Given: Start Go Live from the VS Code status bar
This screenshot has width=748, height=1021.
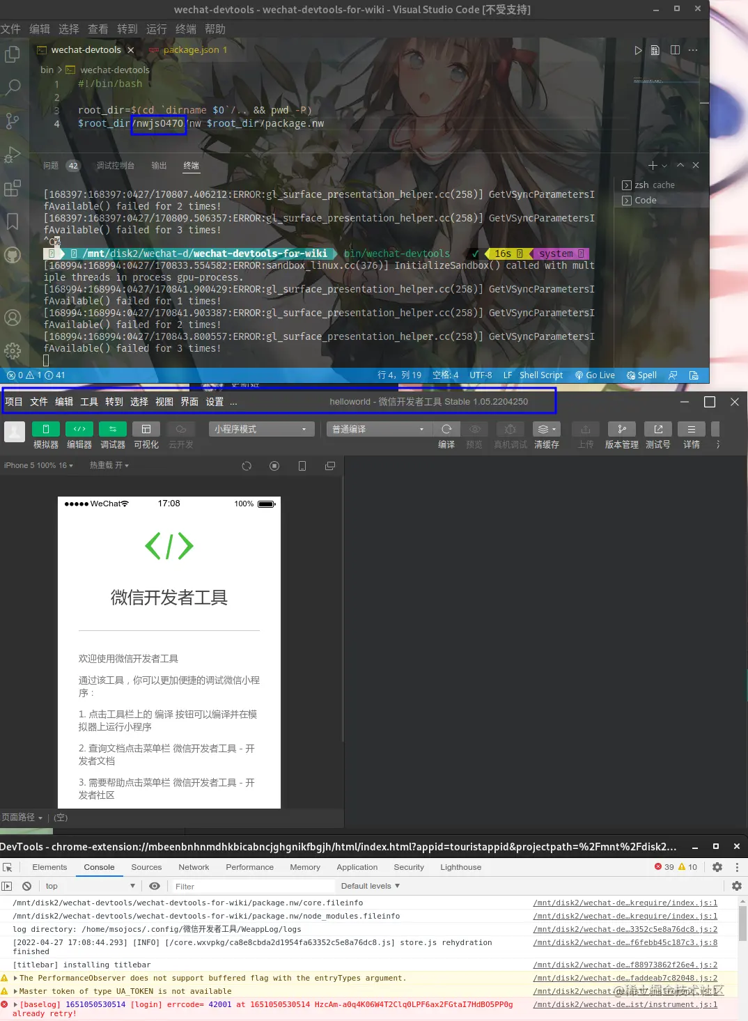Looking at the screenshot, I should click(x=595, y=375).
